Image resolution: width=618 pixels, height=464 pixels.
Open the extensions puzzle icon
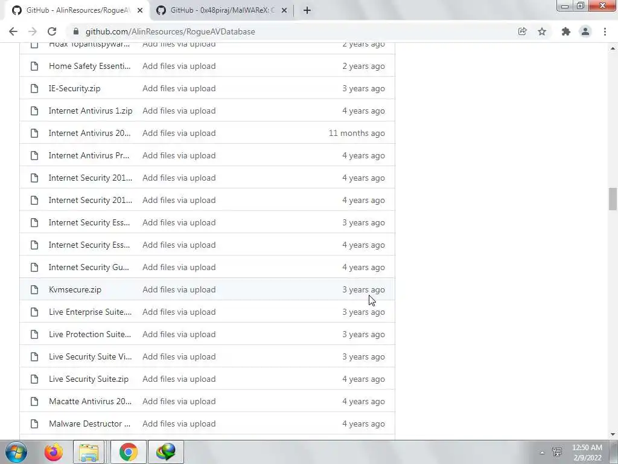point(566,31)
